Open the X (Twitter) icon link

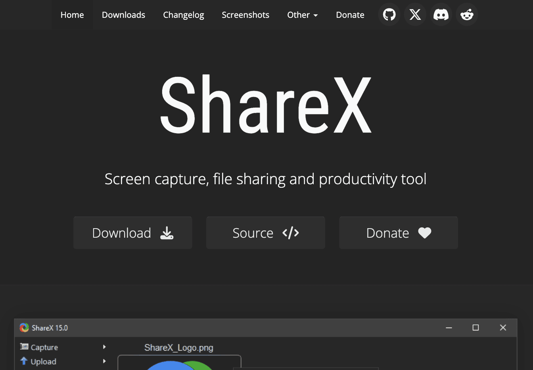[x=415, y=15]
